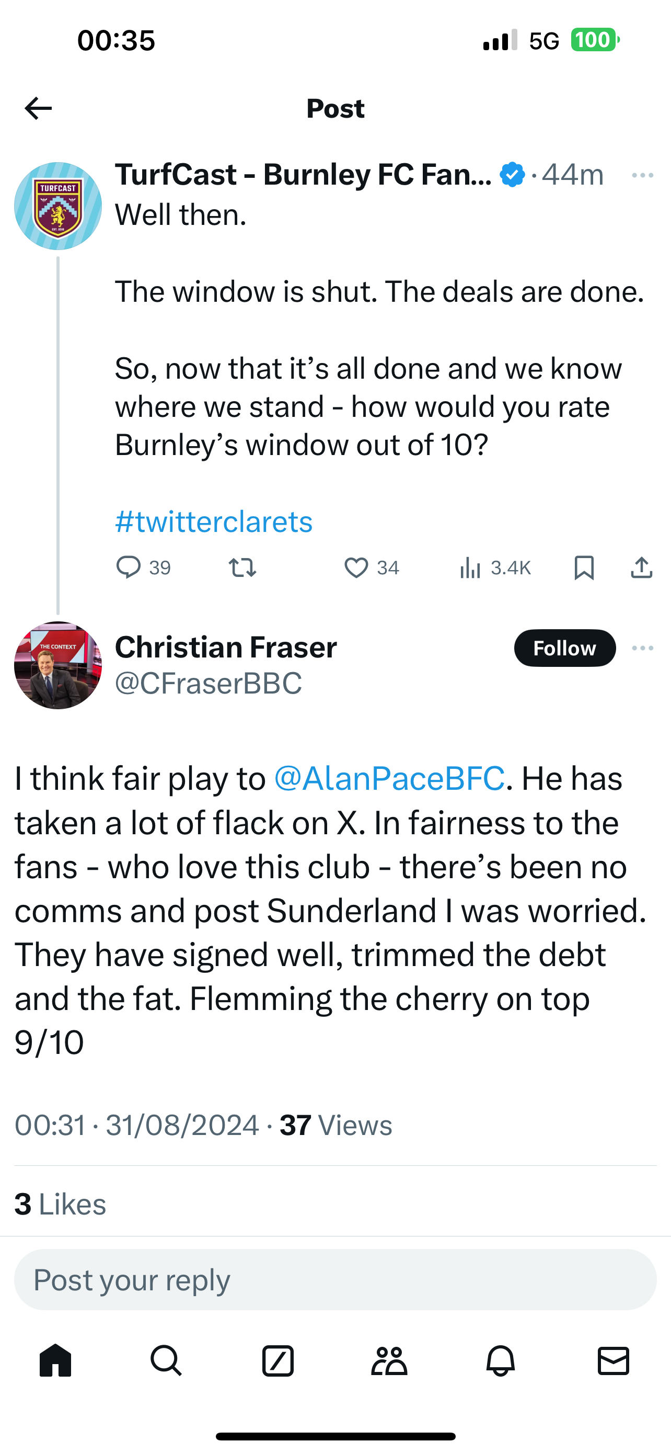Viewport: 671px width, 1453px height.
Task: Bookmark the TurfCast post
Action: pos(584,567)
